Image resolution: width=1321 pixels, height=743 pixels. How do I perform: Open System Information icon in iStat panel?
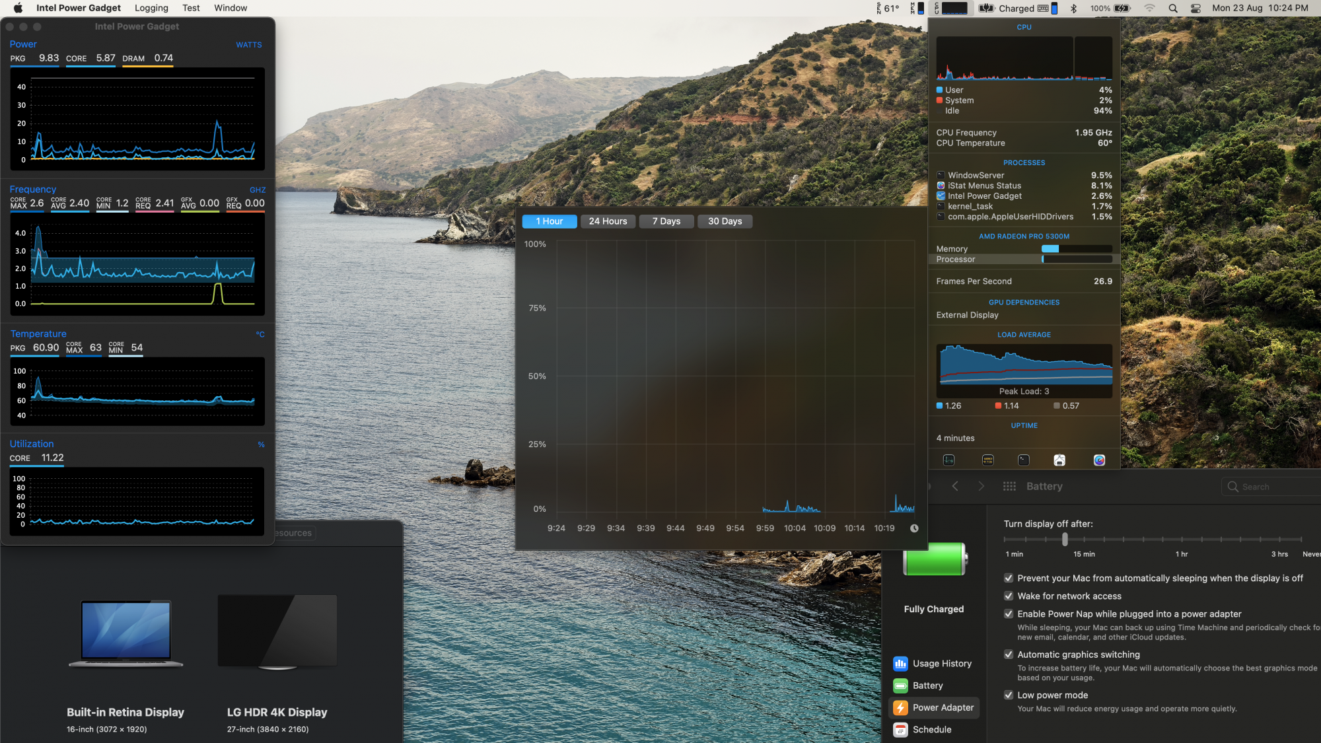(x=1059, y=460)
